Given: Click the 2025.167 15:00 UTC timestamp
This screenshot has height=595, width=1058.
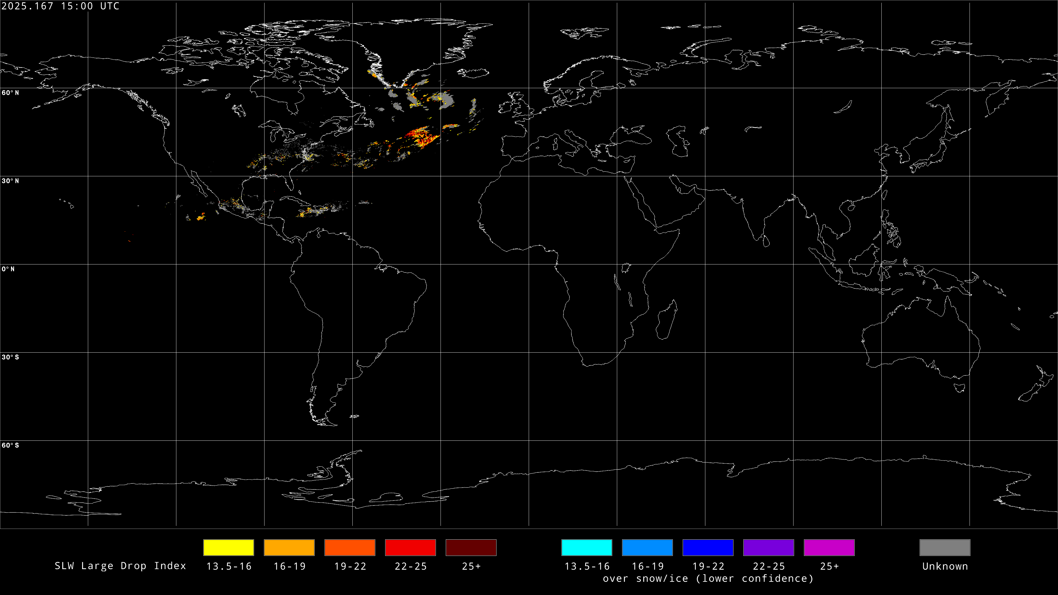Looking at the screenshot, I should point(60,6).
